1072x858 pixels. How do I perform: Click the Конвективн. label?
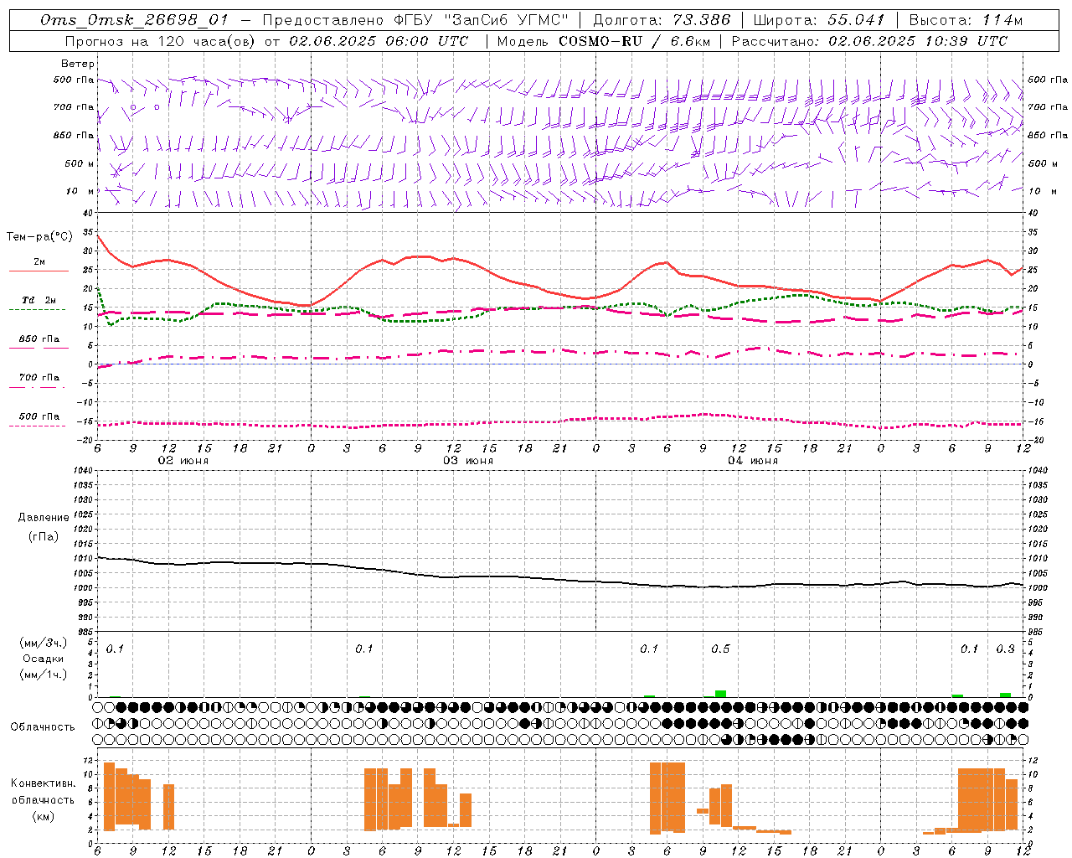(44, 783)
